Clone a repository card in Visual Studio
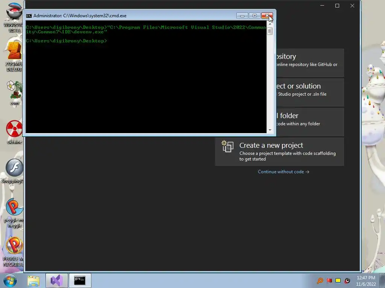 click(310, 63)
